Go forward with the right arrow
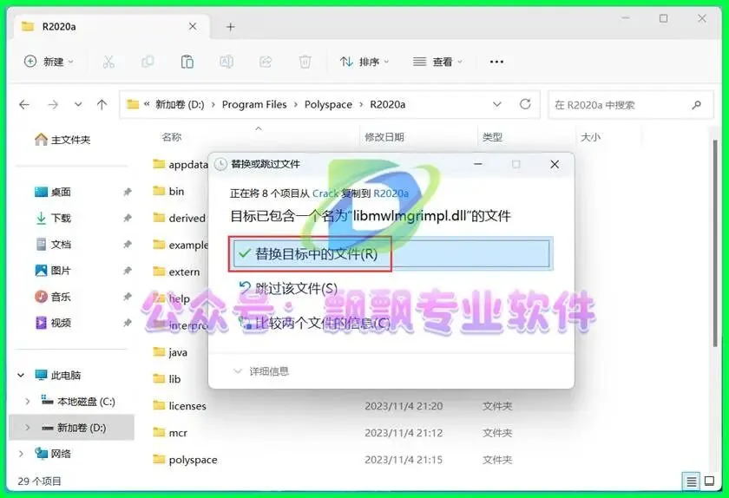Screen dimensions: 729x498 click(x=53, y=105)
